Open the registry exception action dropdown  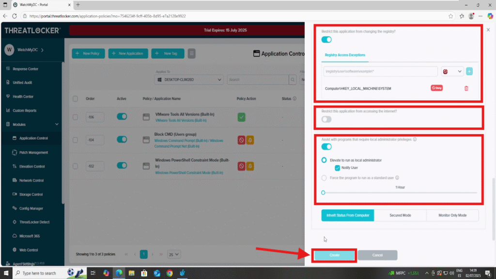coord(452,72)
